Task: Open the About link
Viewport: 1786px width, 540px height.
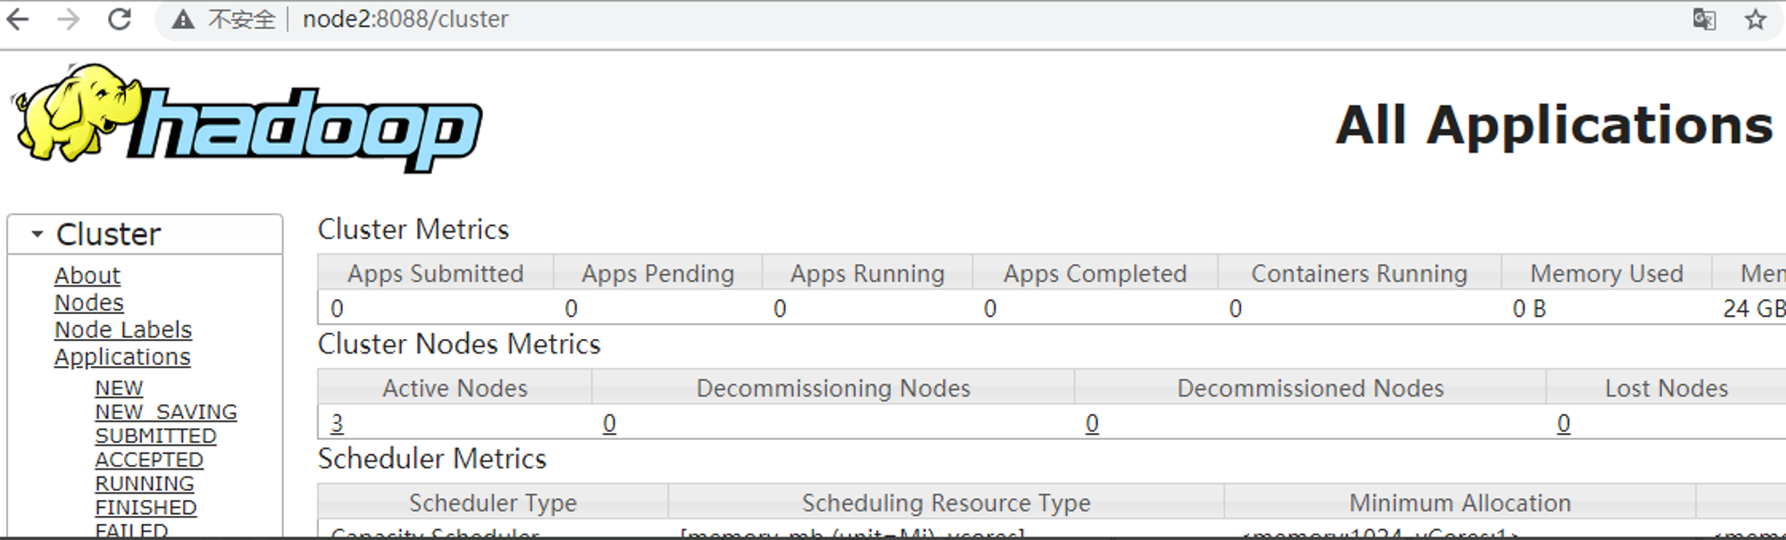Action: [88, 276]
